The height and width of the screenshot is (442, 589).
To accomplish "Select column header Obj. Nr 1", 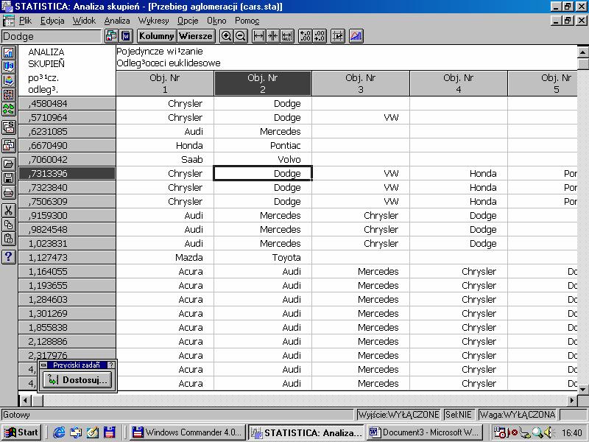I will coord(165,83).
